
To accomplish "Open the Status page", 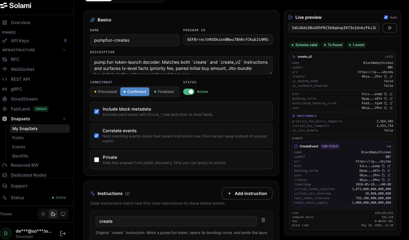I will [17, 198].
